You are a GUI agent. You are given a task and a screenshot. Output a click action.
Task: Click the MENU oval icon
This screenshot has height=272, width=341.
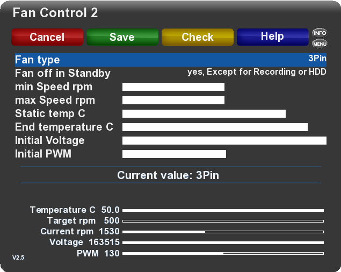click(320, 44)
